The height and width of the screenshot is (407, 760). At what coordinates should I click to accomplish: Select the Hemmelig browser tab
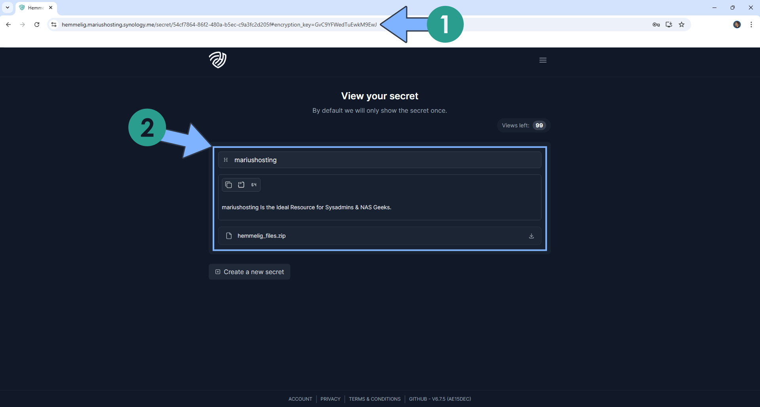[x=36, y=8]
